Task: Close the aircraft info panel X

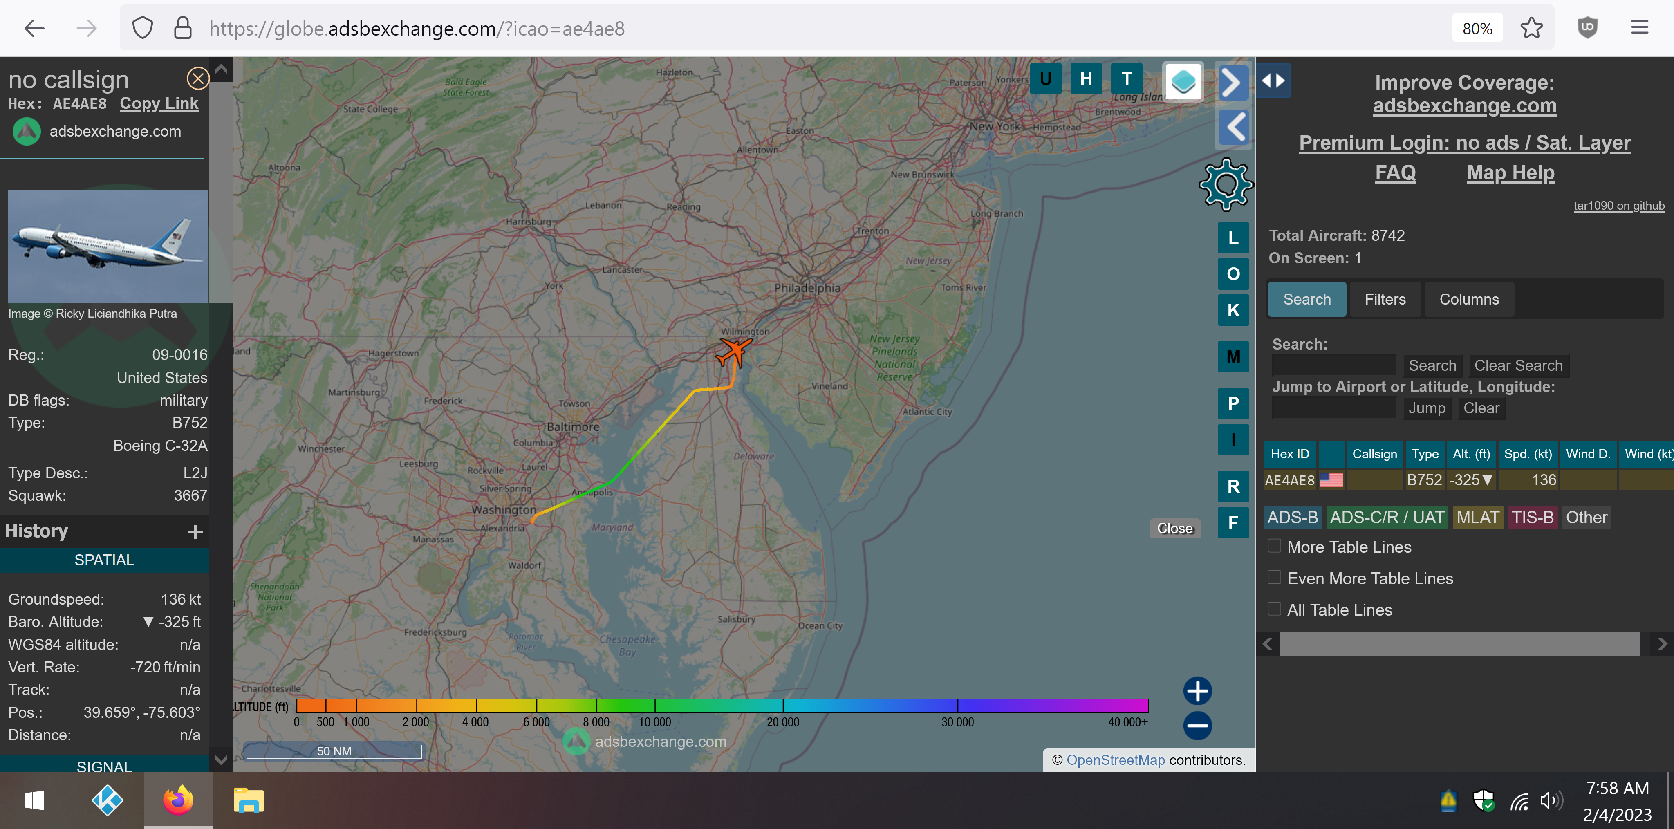Action: 197,78
